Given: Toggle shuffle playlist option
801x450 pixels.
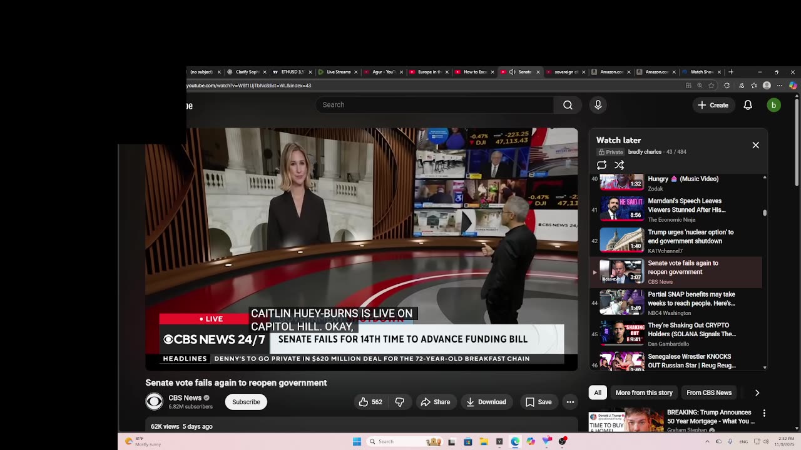Looking at the screenshot, I should 619,165.
